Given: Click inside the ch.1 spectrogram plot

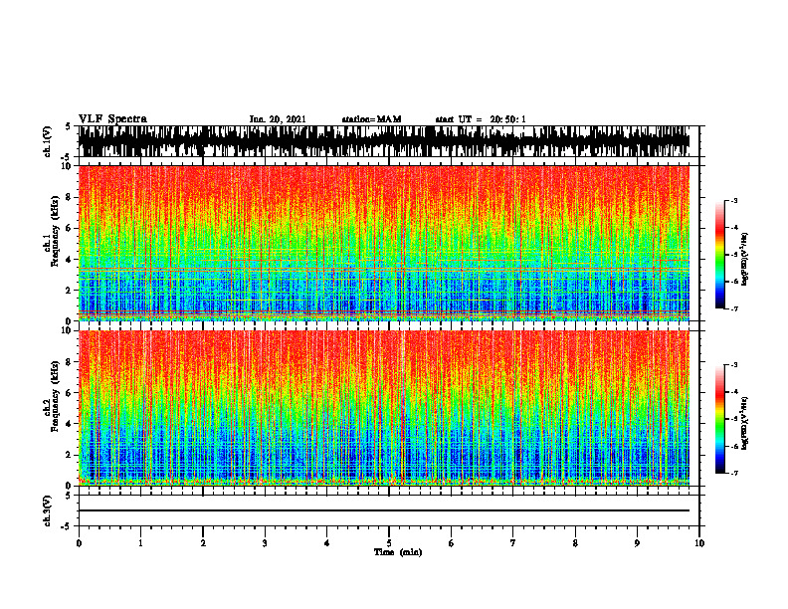Looking at the screenshot, I should click(384, 243).
